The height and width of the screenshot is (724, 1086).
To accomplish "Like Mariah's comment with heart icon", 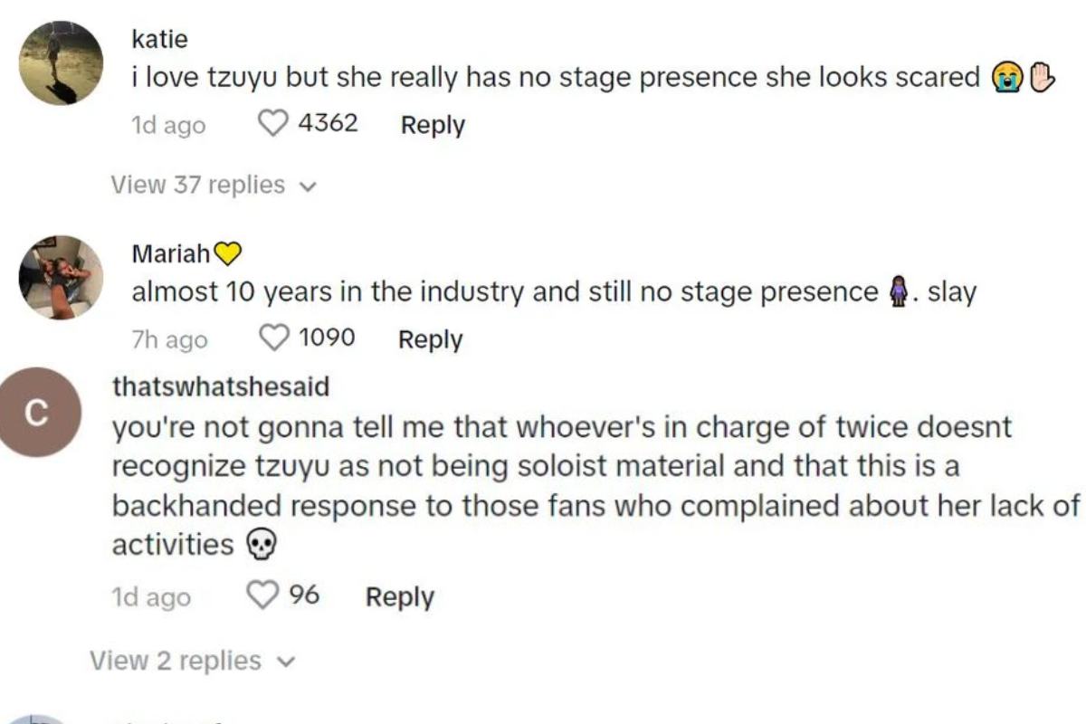I will tap(274, 338).
